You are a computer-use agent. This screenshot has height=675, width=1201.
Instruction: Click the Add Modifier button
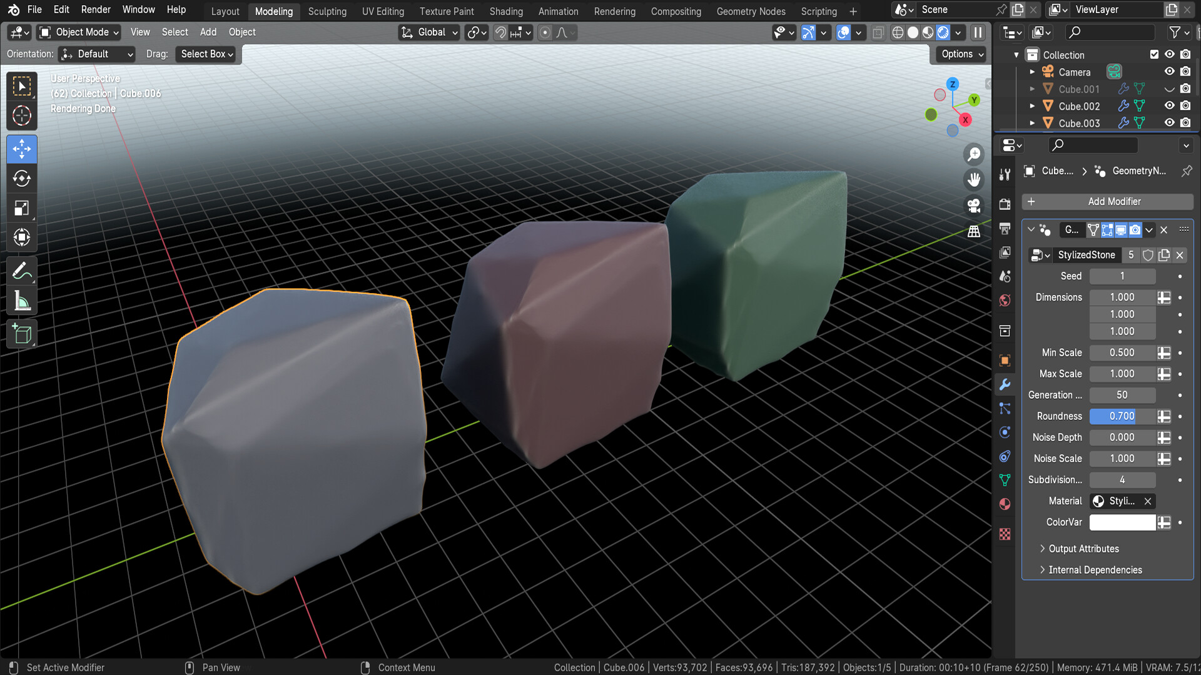pyautogui.click(x=1107, y=201)
